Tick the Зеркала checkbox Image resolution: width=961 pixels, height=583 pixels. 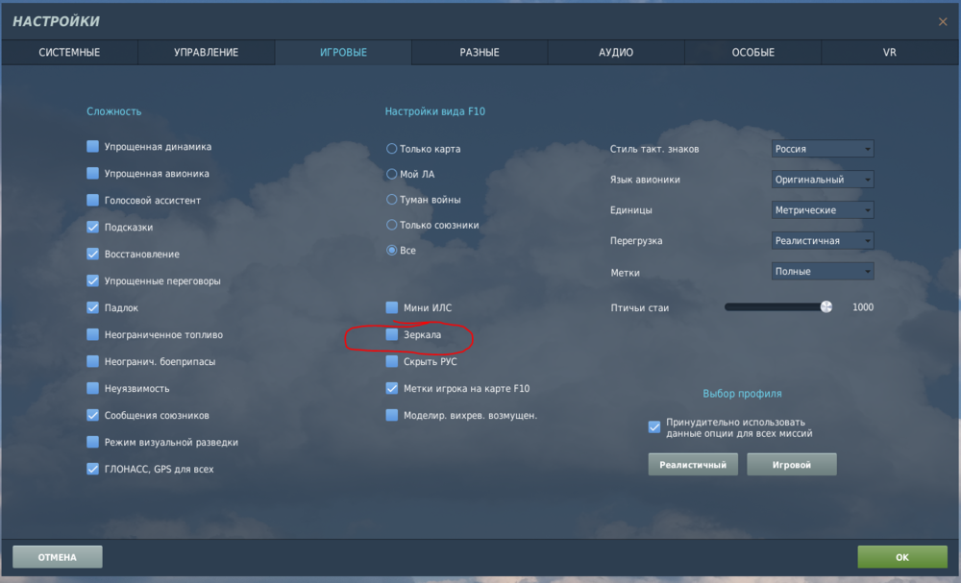click(x=392, y=334)
